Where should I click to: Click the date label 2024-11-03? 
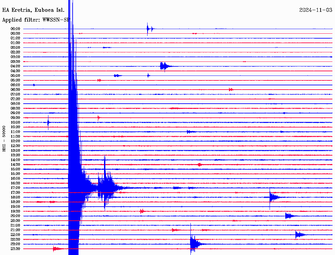pos(316,10)
